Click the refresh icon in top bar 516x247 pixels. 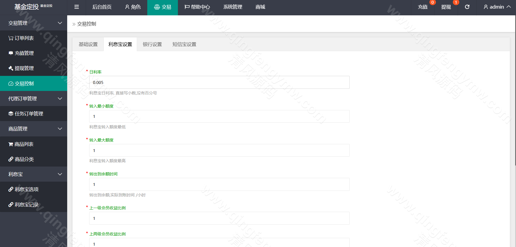(x=467, y=7)
